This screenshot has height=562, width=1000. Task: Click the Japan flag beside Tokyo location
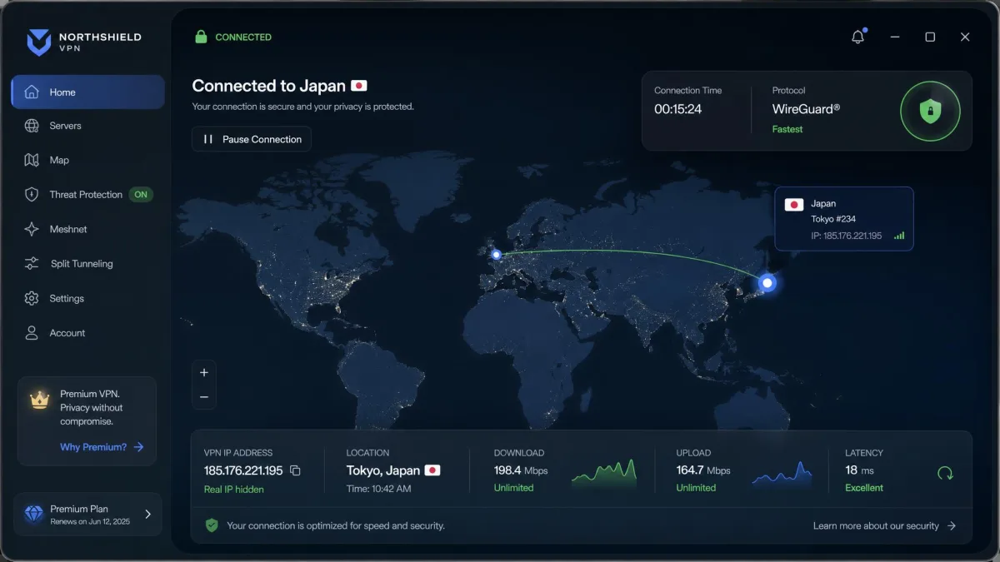[432, 470]
